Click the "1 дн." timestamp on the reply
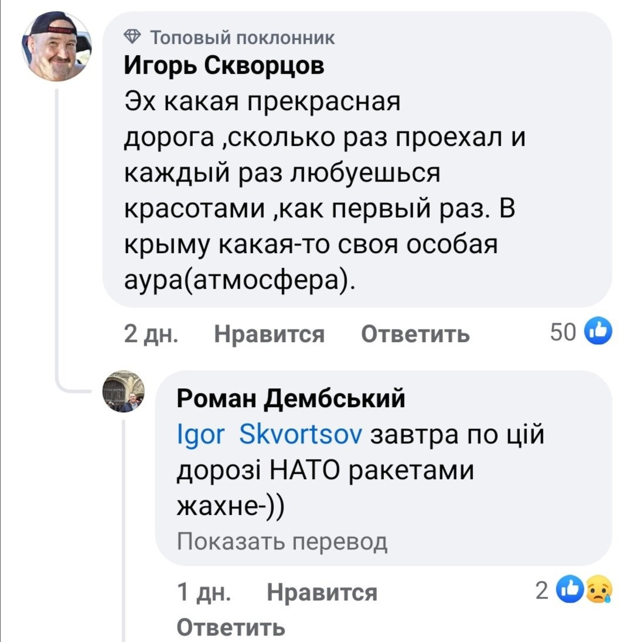The image size is (633, 642). pos(203,593)
